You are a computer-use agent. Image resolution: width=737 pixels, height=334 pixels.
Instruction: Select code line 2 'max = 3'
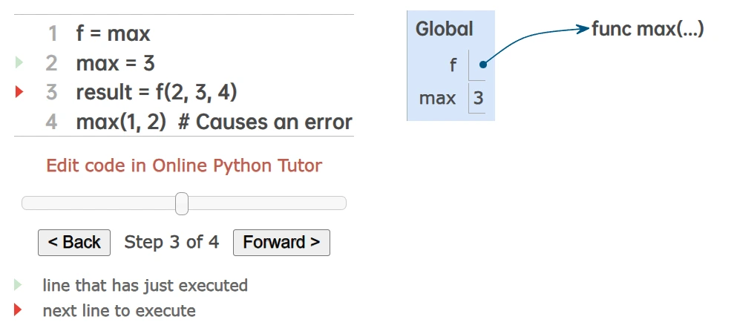click(115, 63)
